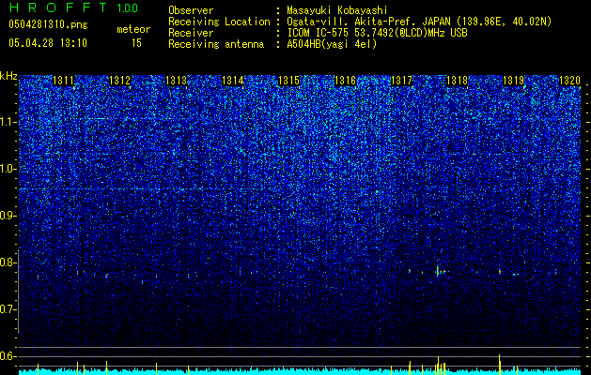
Task: Click the HROFFT 1.0.0 title text
Action: click(x=73, y=7)
